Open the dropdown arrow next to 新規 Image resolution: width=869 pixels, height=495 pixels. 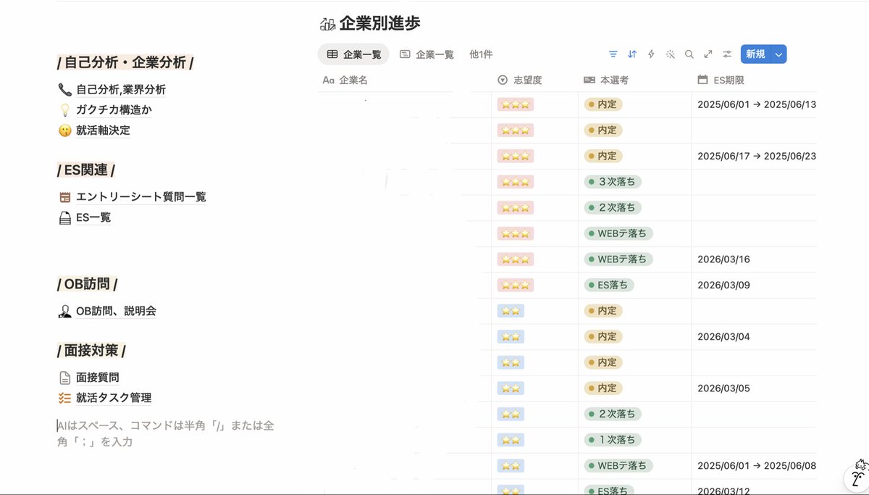(778, 54)
